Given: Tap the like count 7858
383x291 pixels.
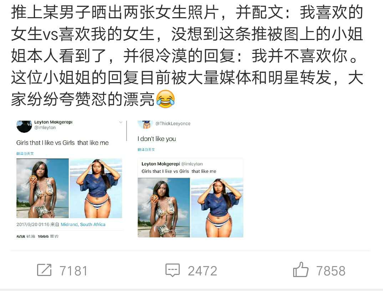Looking at the screenshot, I should point(331,271).
